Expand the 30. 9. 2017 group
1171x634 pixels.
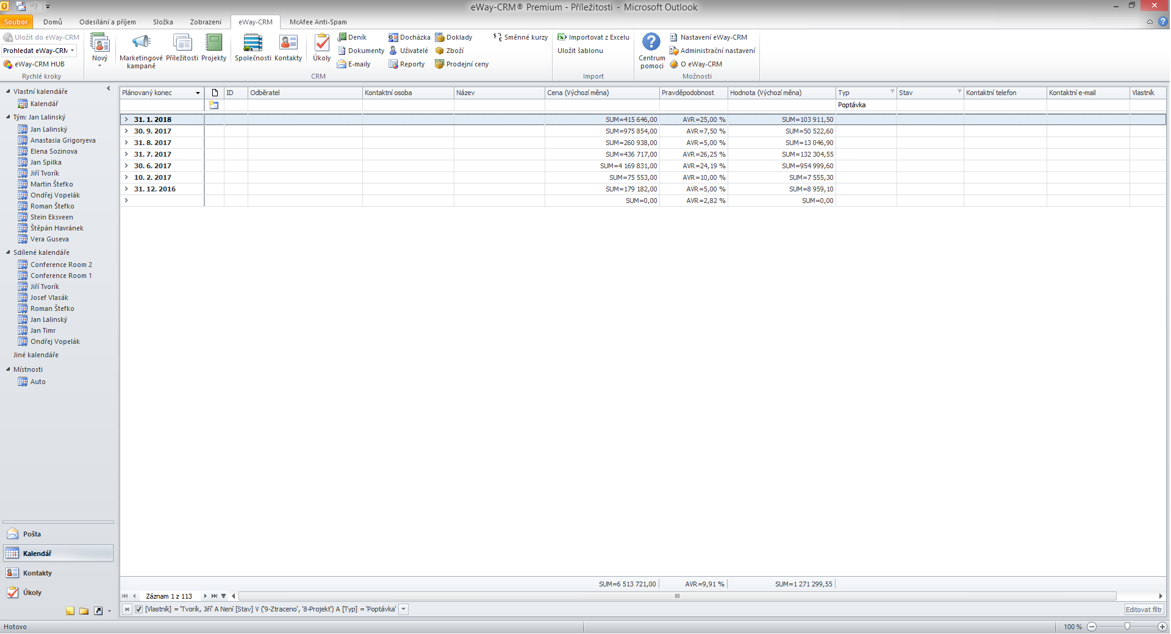(x=126, y=131)
